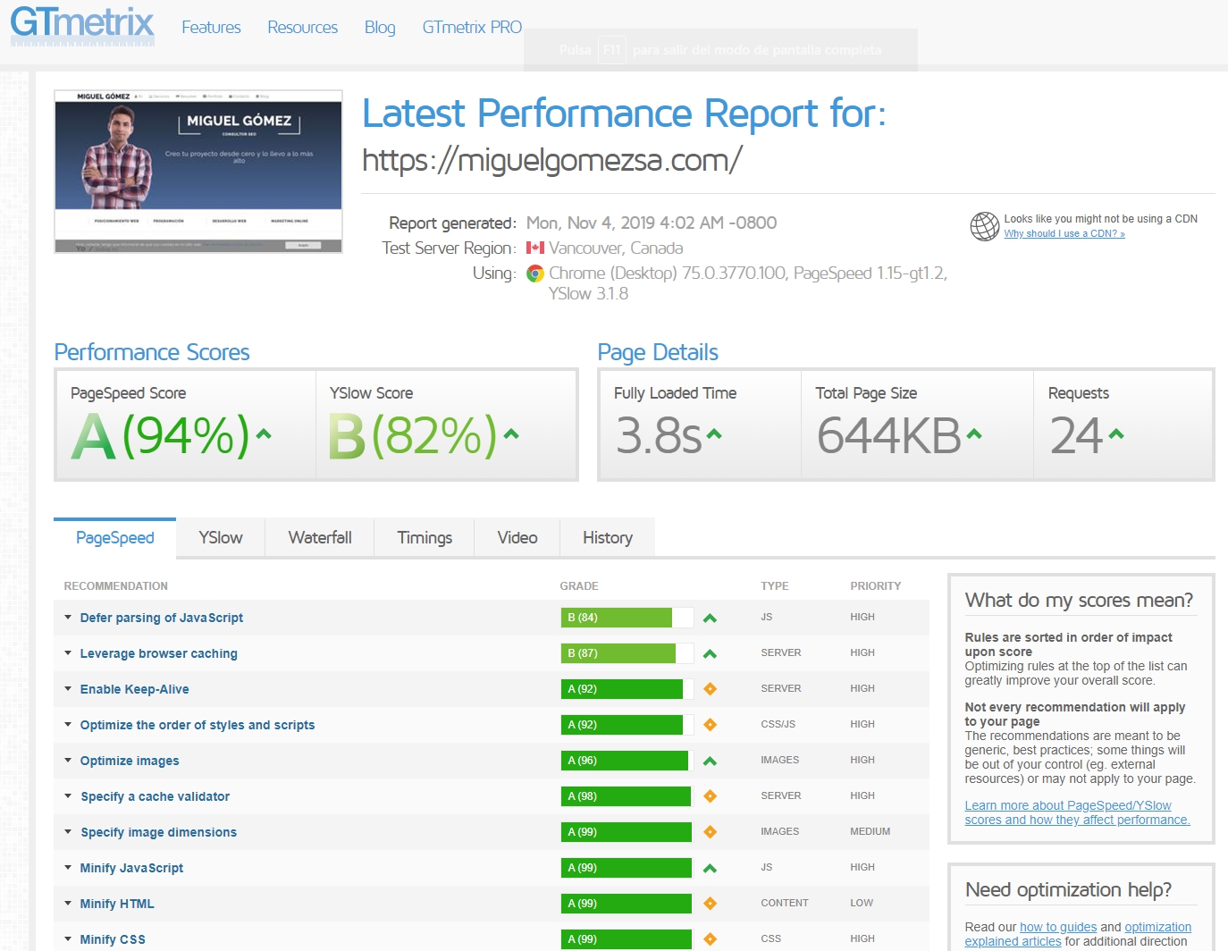Click the Total Page Size up arrow
1228x951 pixels.
click(974, 434)
